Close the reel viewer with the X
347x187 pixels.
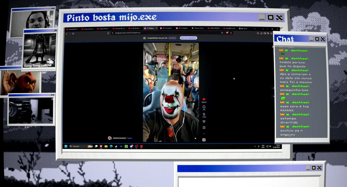(x=273, y=47)
